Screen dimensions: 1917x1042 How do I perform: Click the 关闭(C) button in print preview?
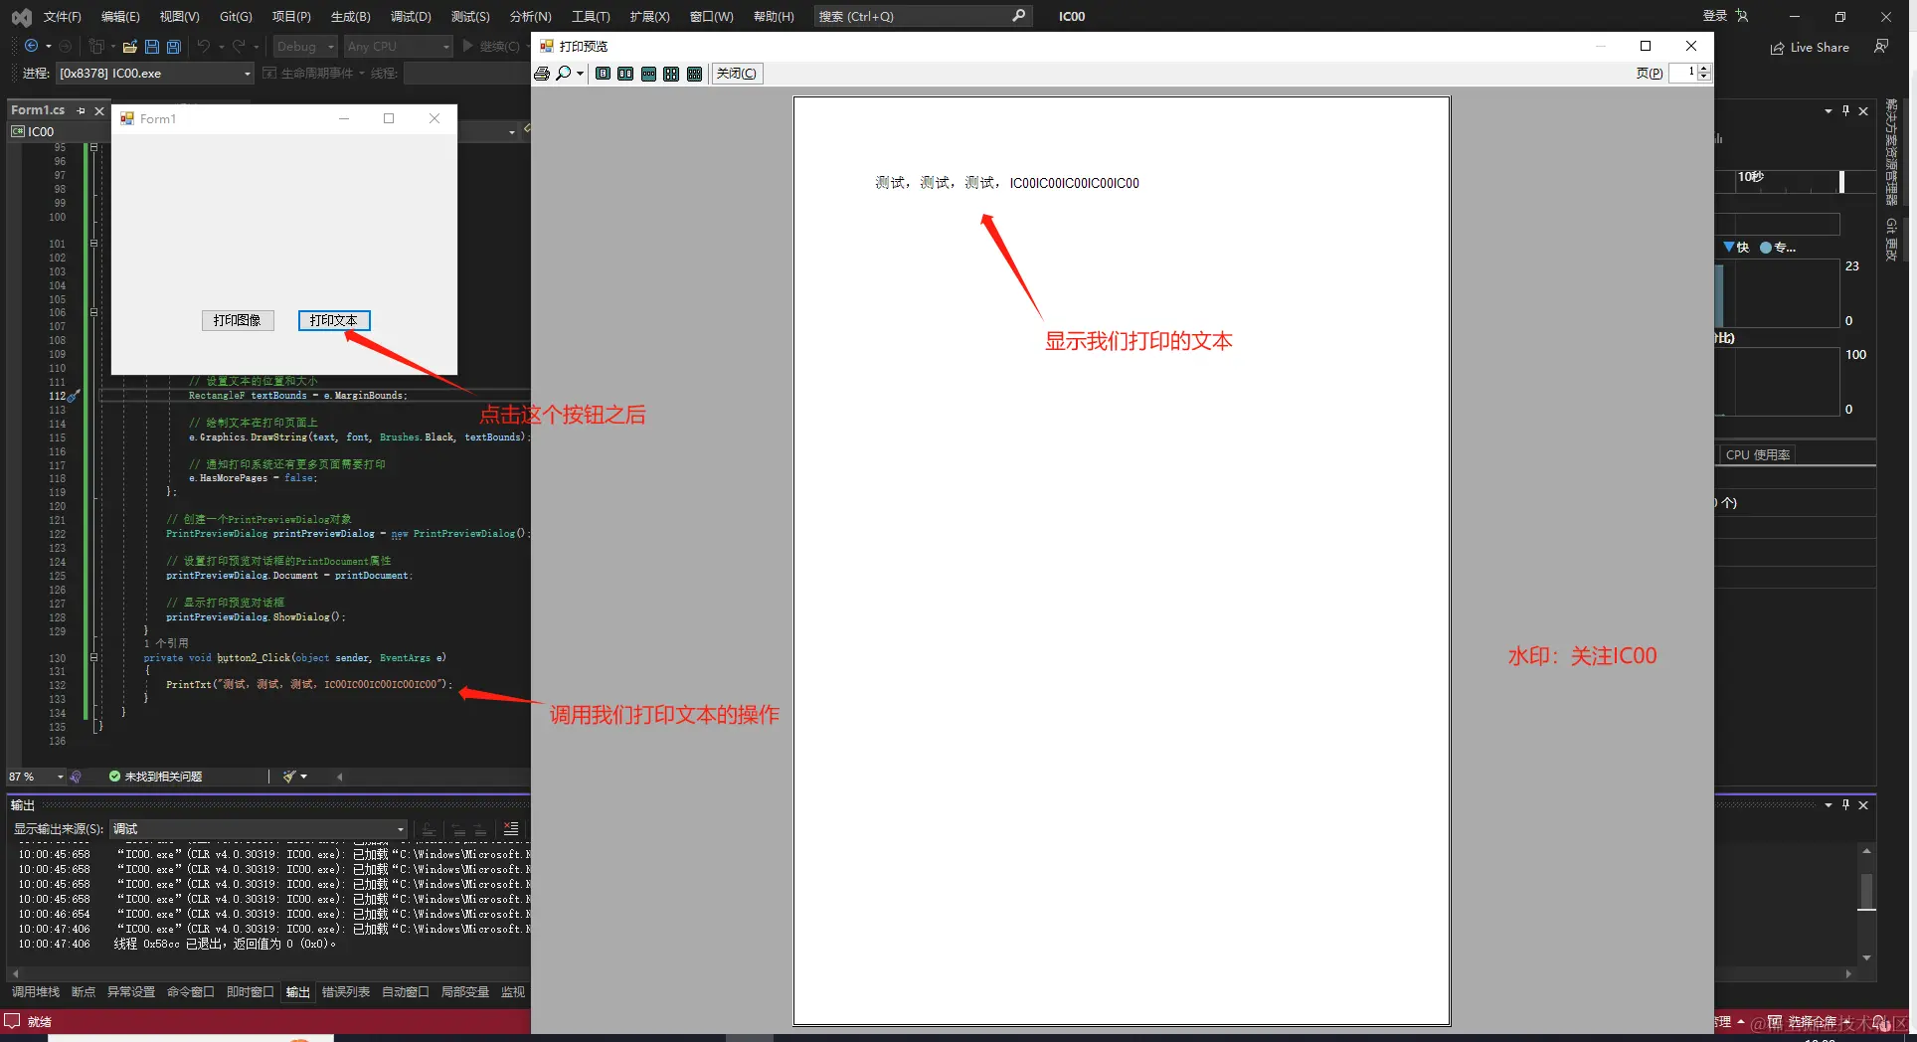737,74
